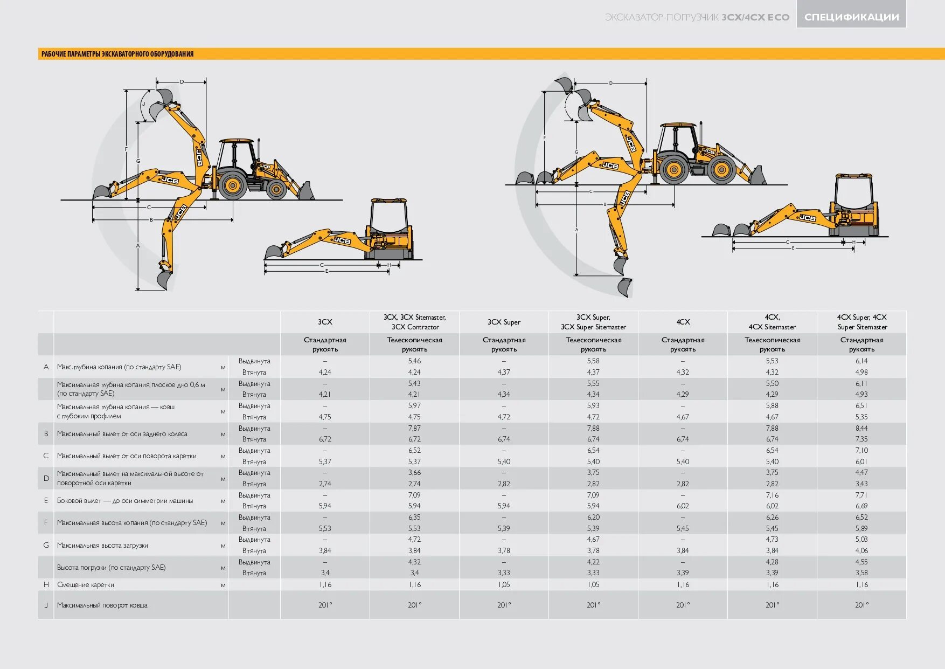Click value 6,11 in flat-bottom depth row

tap(861, 383)
